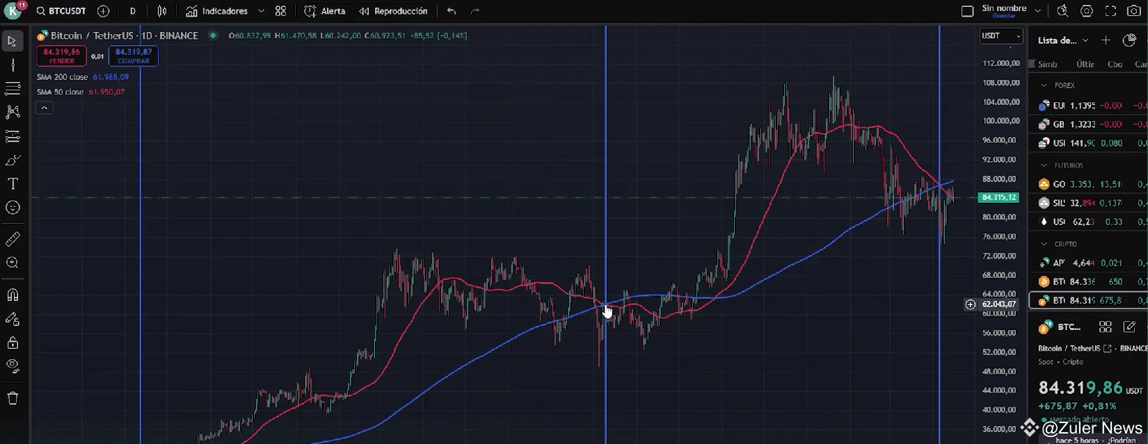Select the trend line drawing tool
Viewport: 1148px width, 444px height.
(13, 65)
